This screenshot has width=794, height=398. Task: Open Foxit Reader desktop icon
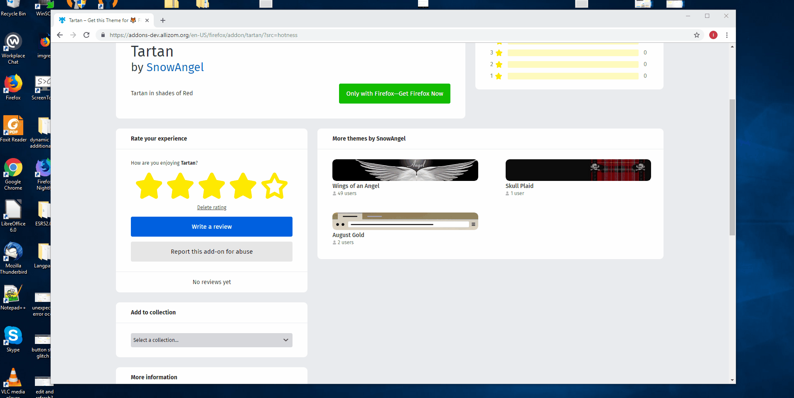tap(13, 129)
